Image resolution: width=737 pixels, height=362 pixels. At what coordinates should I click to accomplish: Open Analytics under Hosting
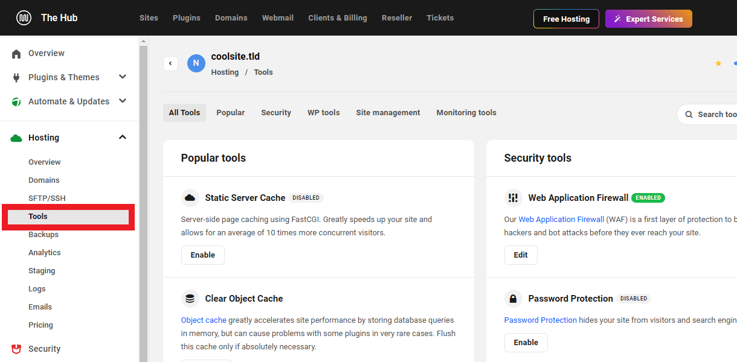pos(45,253)
